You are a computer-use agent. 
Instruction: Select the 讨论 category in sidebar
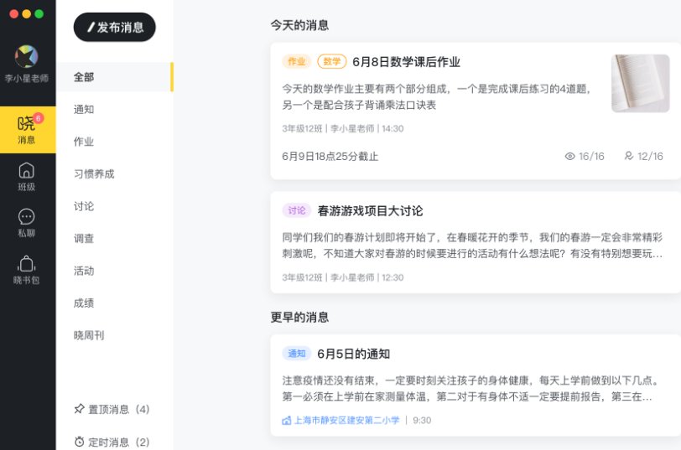pos(84,206)
